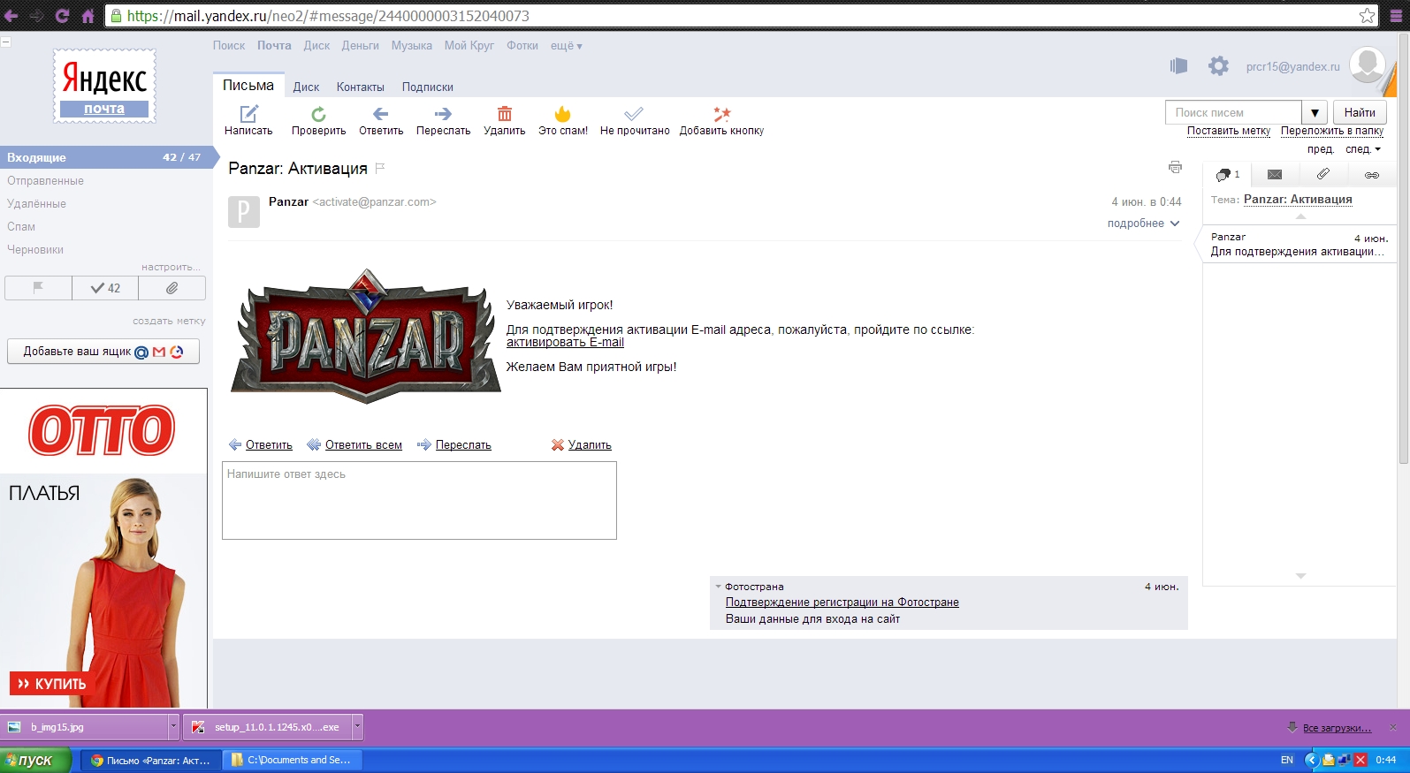
Task: Select Входящие folder
Action: tap(106, 157)
